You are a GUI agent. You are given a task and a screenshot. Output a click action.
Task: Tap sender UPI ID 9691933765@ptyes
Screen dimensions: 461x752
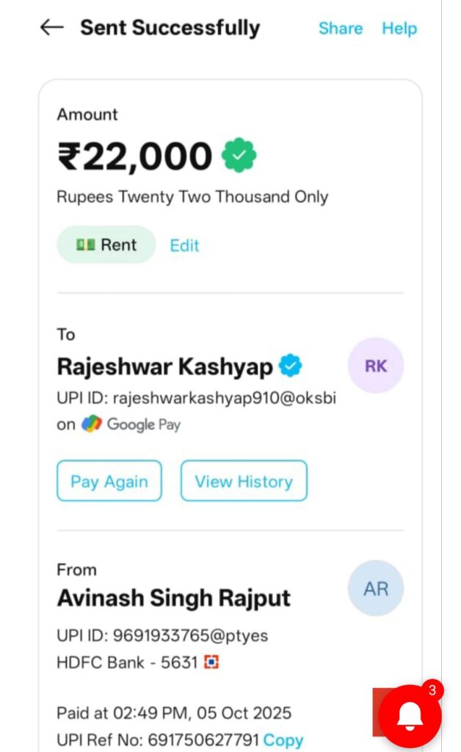pyautogui.click(x=157, y=635)
